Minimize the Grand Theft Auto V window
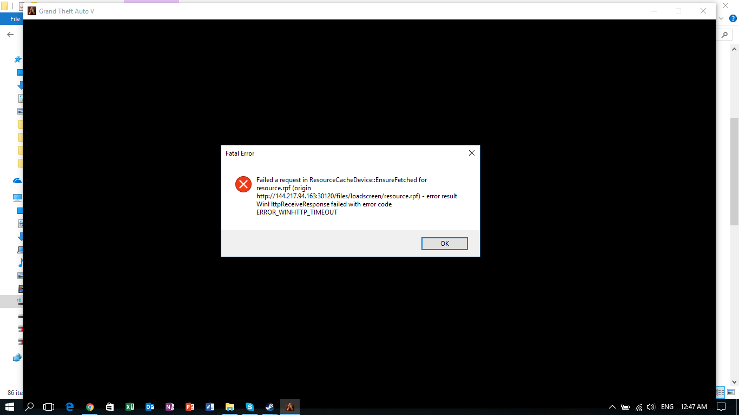Viewport: 739px width, 415px height. click(x=654, y=11)
